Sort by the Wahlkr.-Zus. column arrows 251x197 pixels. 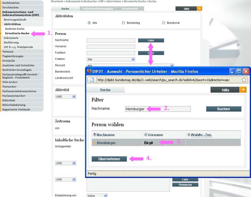tap(189, 135)
